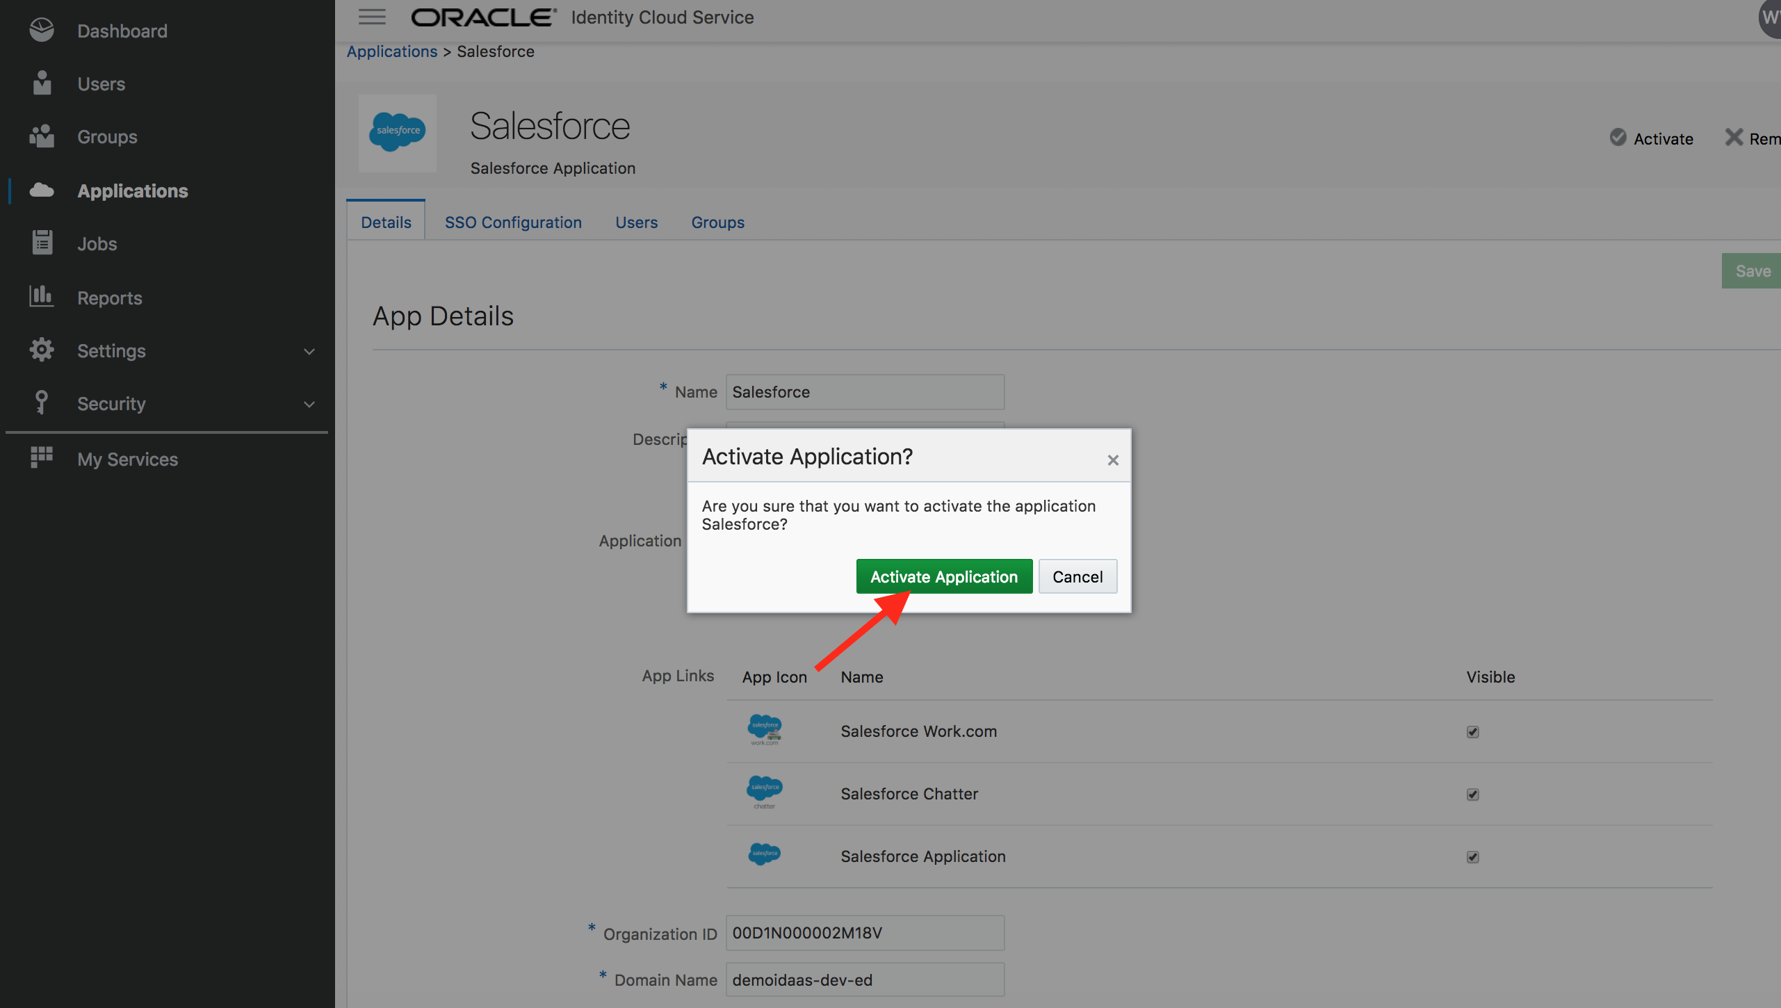Click the Organization ID field
The width and height of the screenshot is (1781, 1008).
865,933
